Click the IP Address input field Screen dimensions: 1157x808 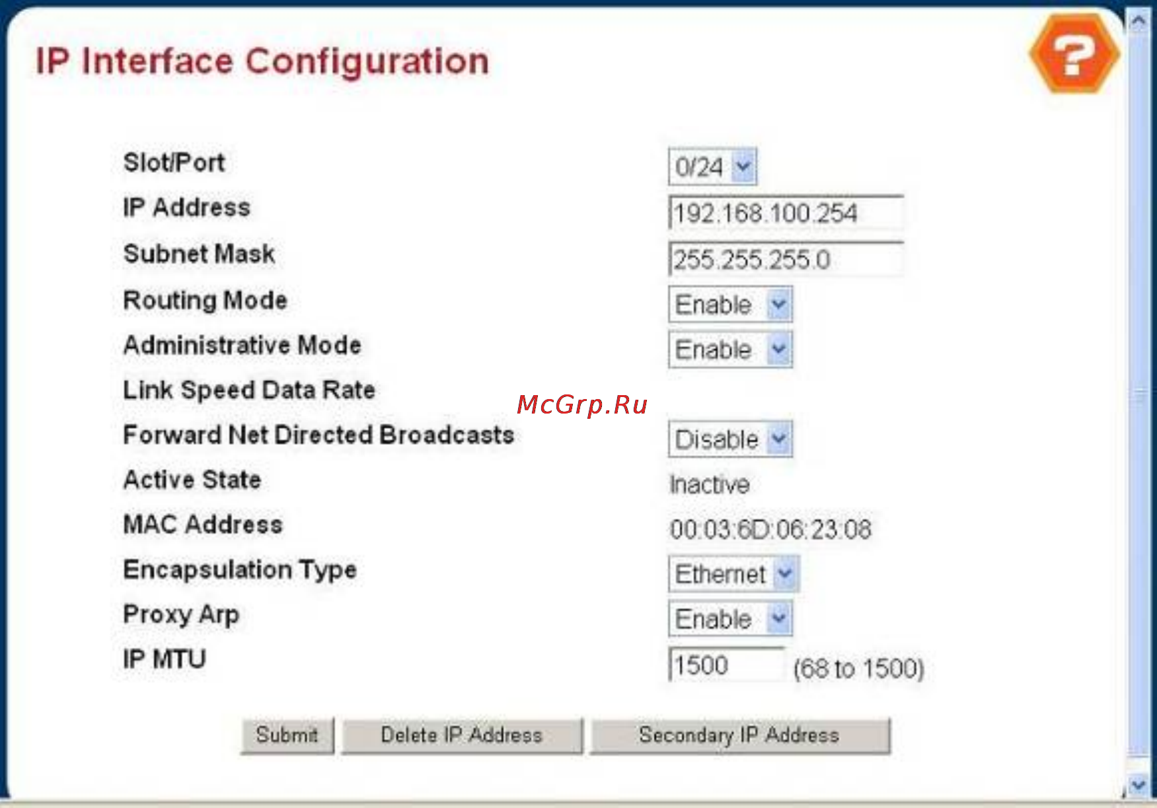[x=786, y=213]
